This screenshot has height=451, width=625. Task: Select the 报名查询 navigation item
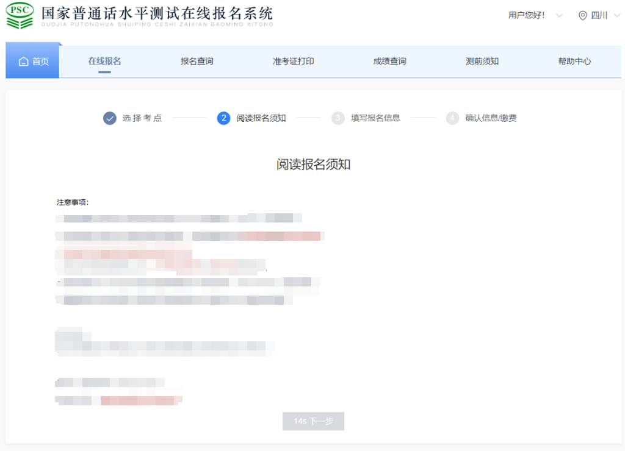197,60
